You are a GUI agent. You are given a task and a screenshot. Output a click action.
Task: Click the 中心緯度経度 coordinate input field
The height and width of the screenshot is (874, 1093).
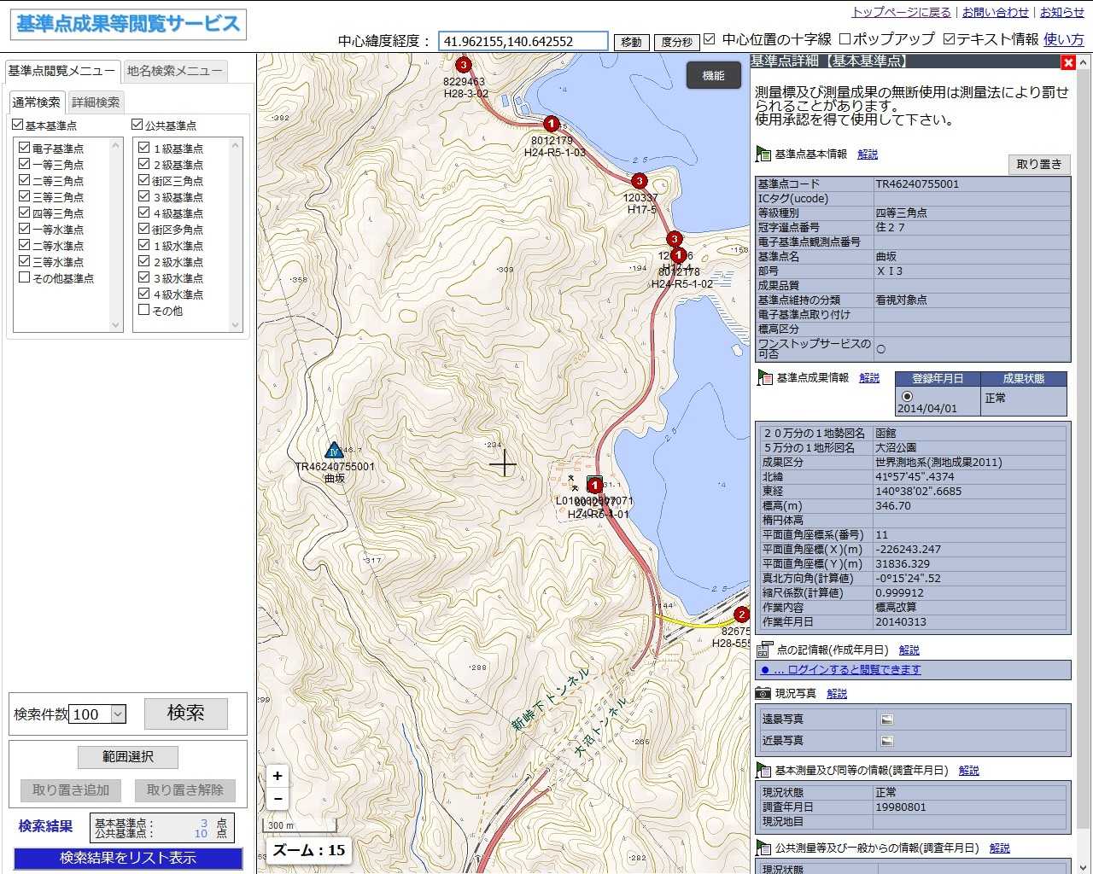523,41
